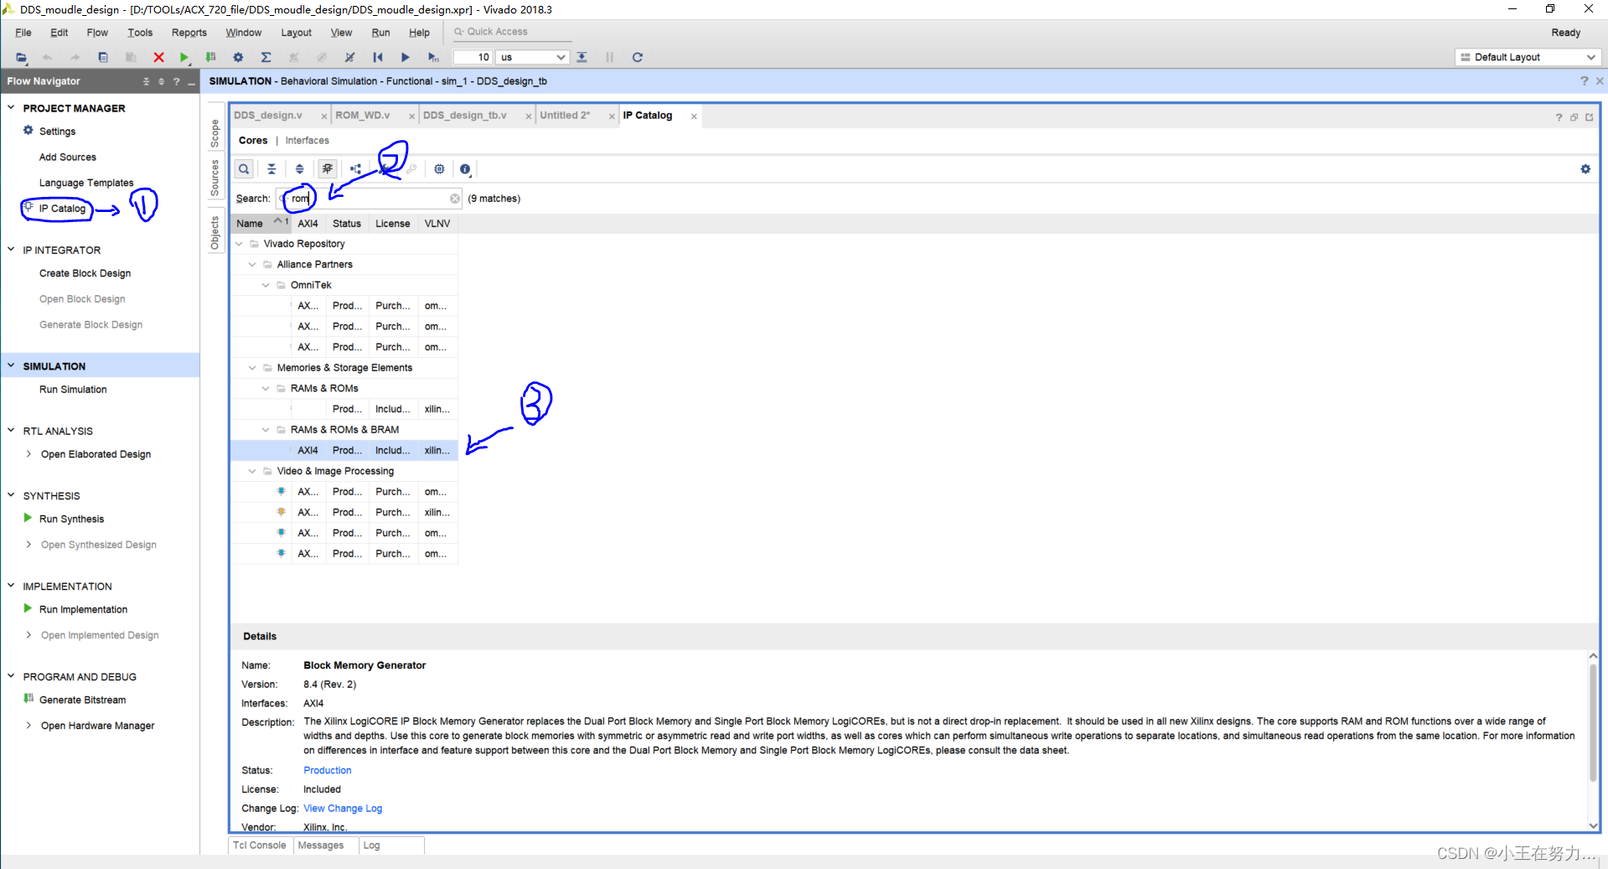Open the Default Layout dropdown

1528,57
